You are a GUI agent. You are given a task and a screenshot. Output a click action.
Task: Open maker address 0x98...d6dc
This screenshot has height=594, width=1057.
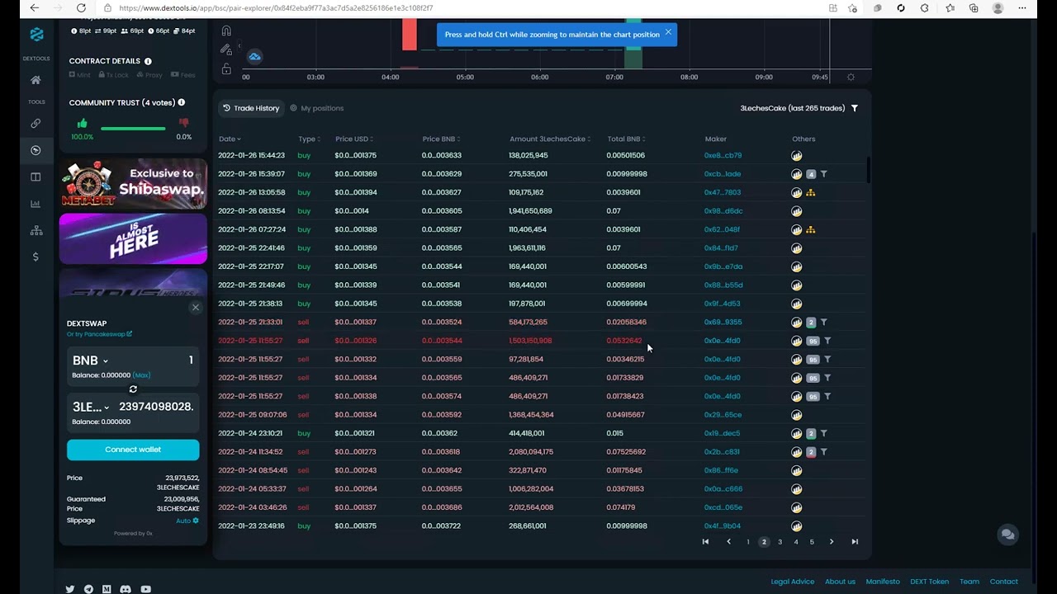click(x=723, y=211)
